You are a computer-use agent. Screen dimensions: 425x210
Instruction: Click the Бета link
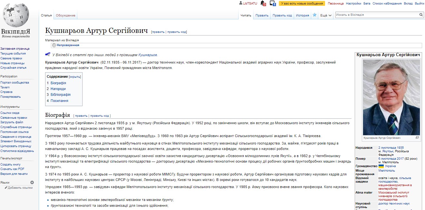[367, 4]
